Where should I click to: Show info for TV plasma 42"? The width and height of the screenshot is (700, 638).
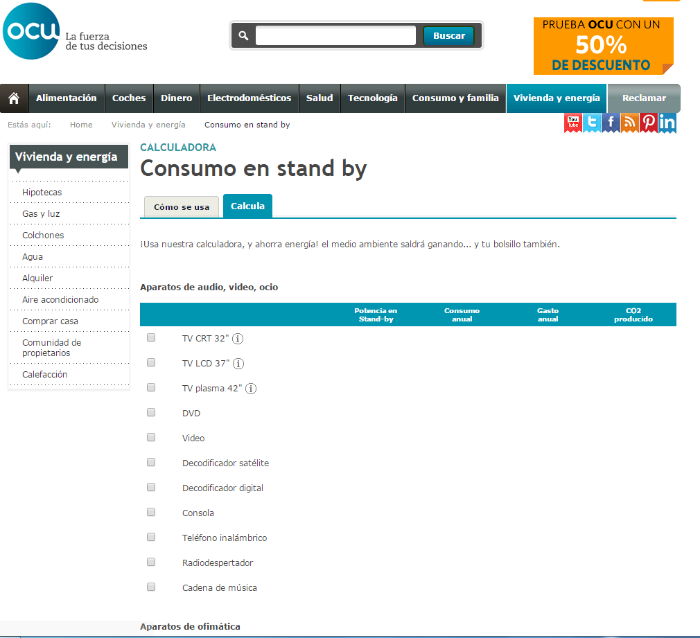click(251, 389)
